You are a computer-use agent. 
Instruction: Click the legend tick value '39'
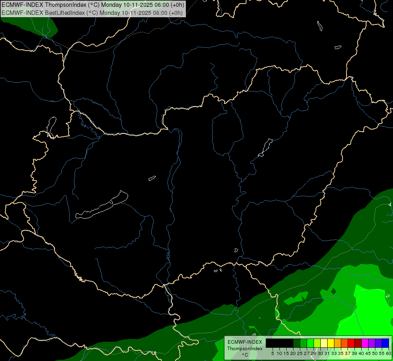click(x=354, y=353)
